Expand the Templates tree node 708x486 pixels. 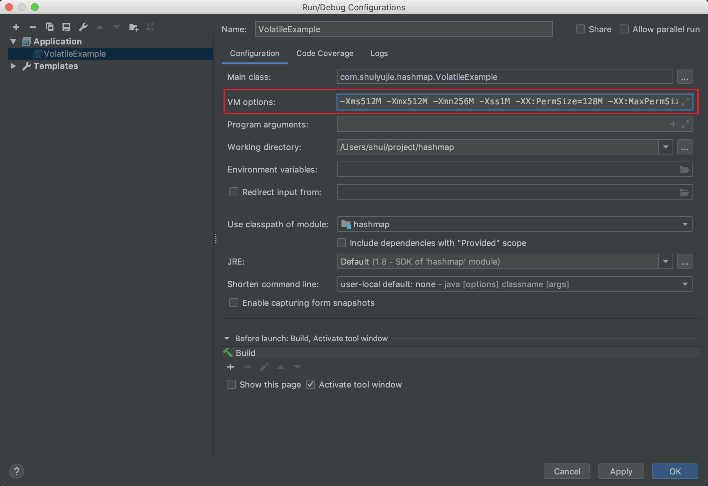click(x=13, y=66)
